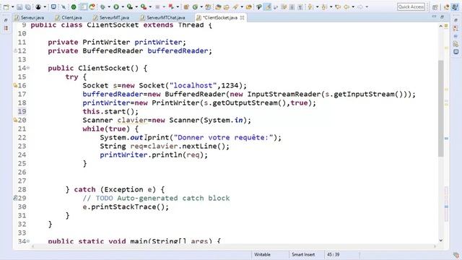This screenshot has height=260, width=462.
Task: Click the word localhost in line 16
Action: [193, 85]
